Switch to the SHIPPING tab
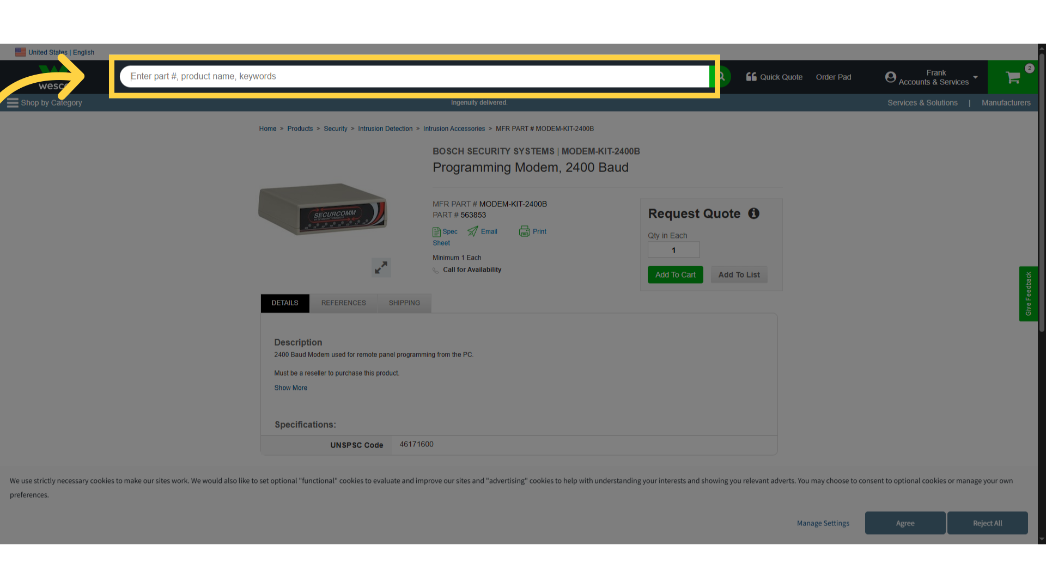Viewport: 1046px width, 588px height. (x=404, y=303)
